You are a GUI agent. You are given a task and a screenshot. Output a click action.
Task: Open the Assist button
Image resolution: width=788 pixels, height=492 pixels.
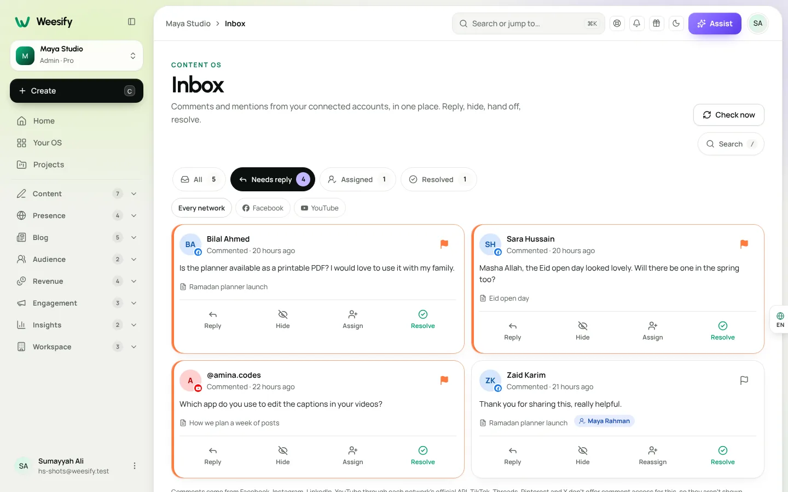[715, 24]
